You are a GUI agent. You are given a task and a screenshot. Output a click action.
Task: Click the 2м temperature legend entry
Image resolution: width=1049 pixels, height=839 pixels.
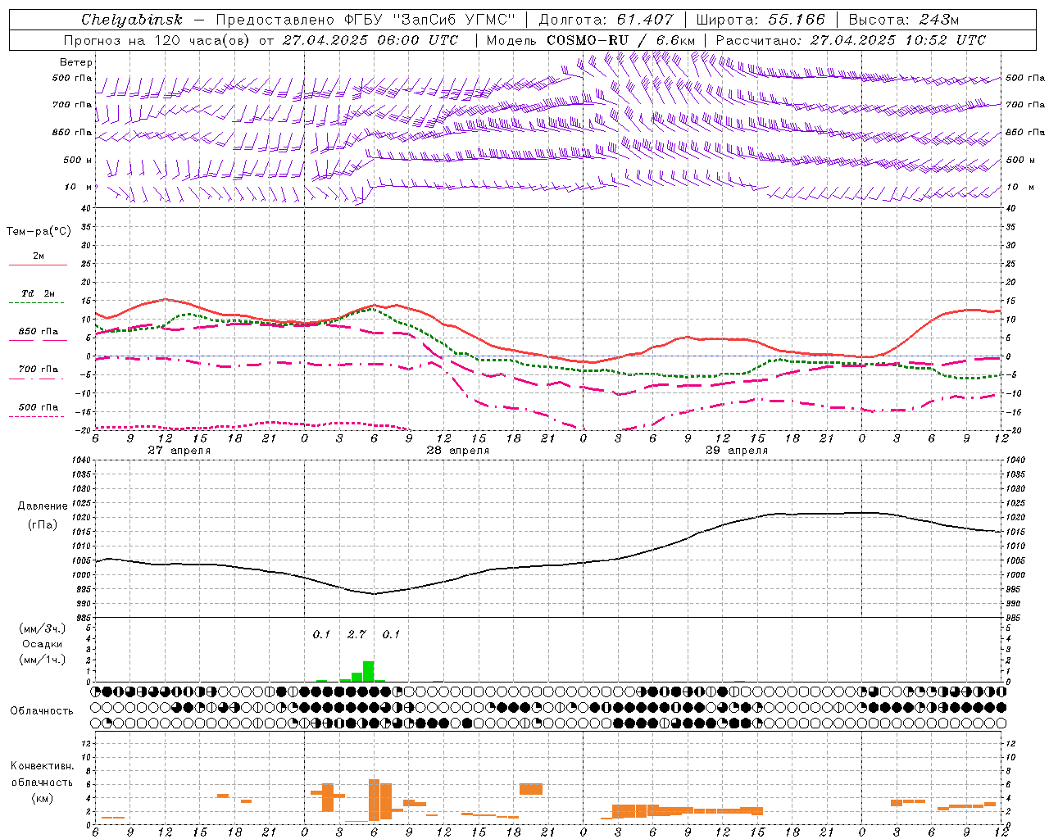click(39, 256)
